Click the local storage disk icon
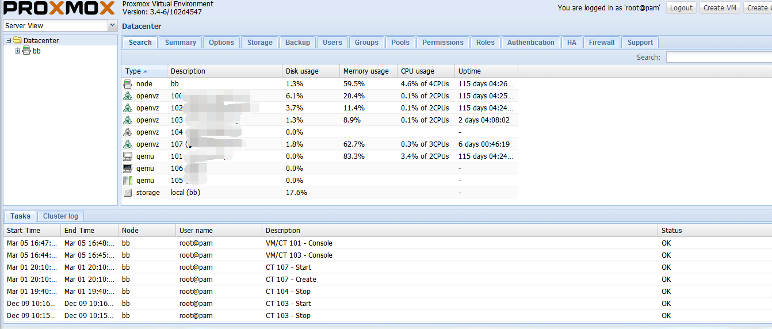The width and height of the screenshot is (772, 329). 128,193
